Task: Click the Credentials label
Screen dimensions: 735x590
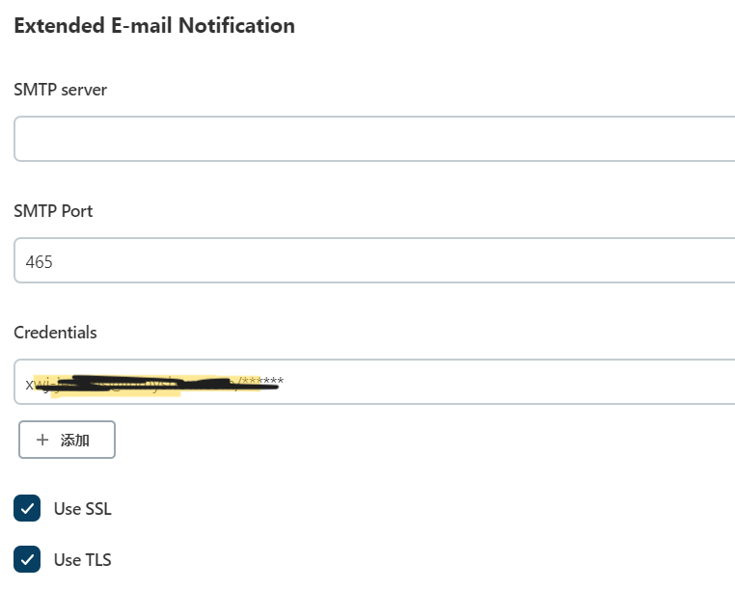Action: point(55,333)
